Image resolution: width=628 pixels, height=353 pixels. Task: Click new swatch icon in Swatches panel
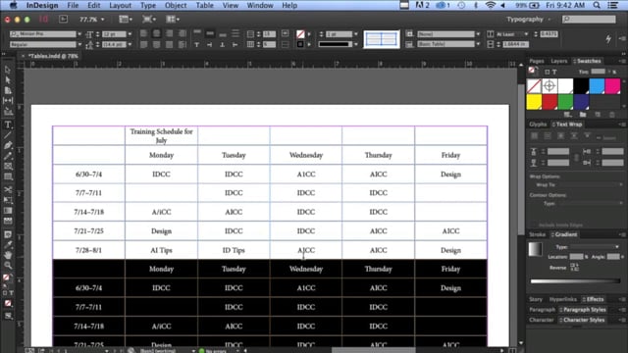click(598, 115)
